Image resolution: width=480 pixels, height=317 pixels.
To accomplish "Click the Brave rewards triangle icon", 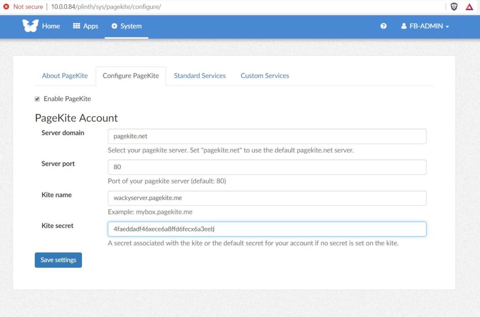I will 469,7.
